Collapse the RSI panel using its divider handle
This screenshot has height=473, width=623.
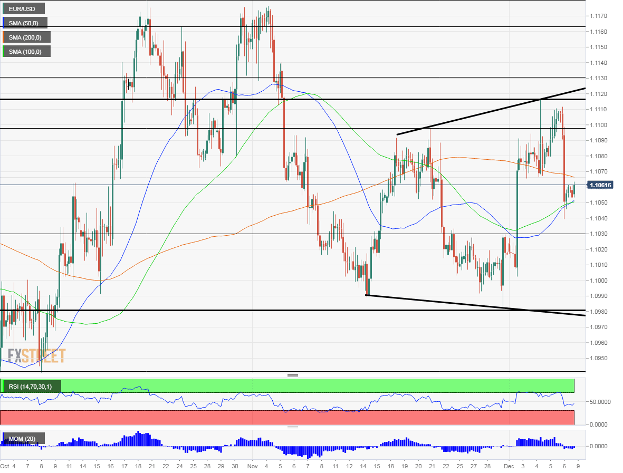click(x=294, y=375)
